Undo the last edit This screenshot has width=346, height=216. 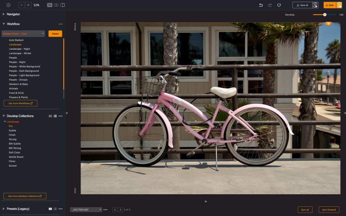pyautogui.click(x=261, y=5)
